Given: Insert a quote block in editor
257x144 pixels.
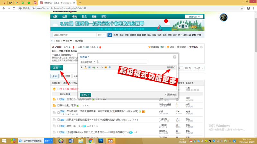Looking at the screenshot, I should tap(98, 67).
